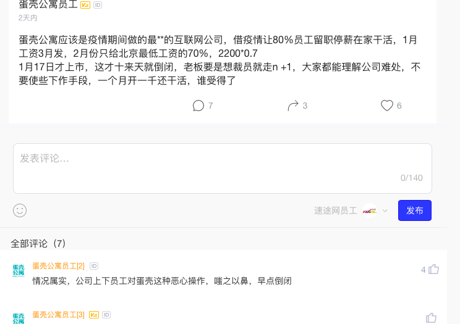Expand the 速途网员工 identity dropdown arrow
The width and height of the screenshot is (460, 324).
tap(385, 210)
